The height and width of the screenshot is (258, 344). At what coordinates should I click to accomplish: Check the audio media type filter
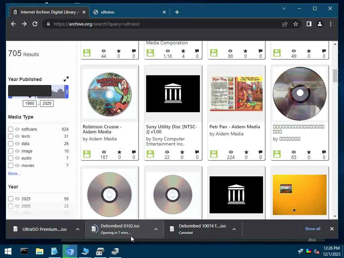click(x=10, y=158)
